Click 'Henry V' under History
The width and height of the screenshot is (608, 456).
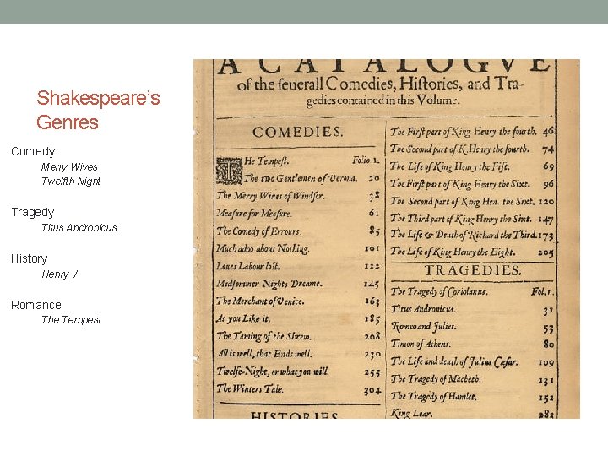coord(59,274)
